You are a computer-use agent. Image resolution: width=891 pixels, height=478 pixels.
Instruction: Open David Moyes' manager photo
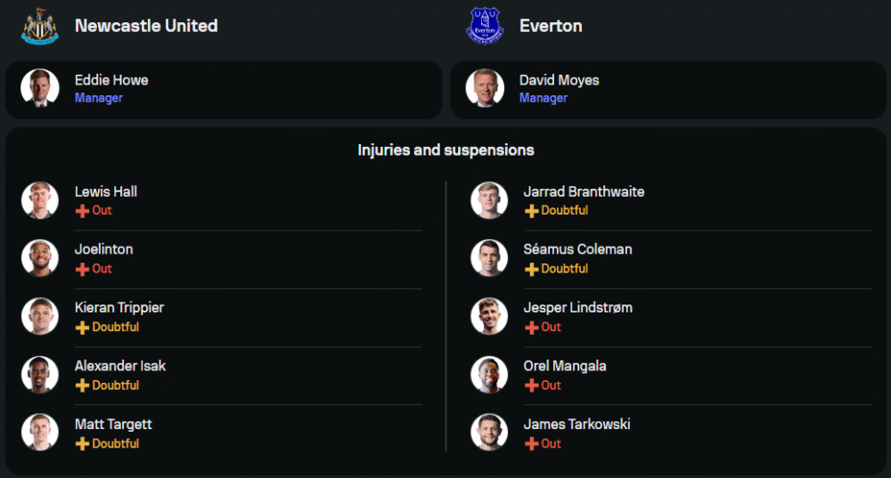485,88
